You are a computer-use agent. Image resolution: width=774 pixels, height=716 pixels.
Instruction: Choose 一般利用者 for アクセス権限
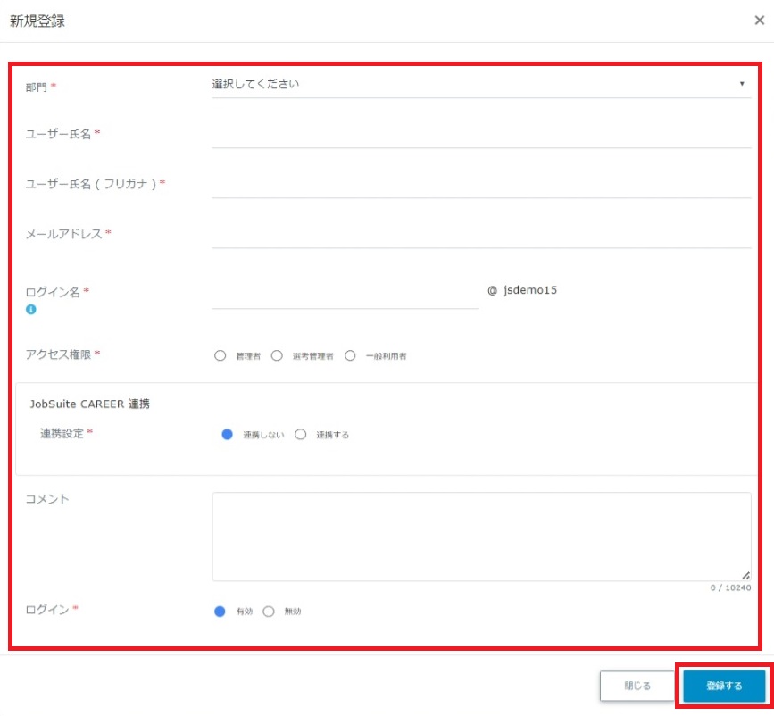(350, 355)
